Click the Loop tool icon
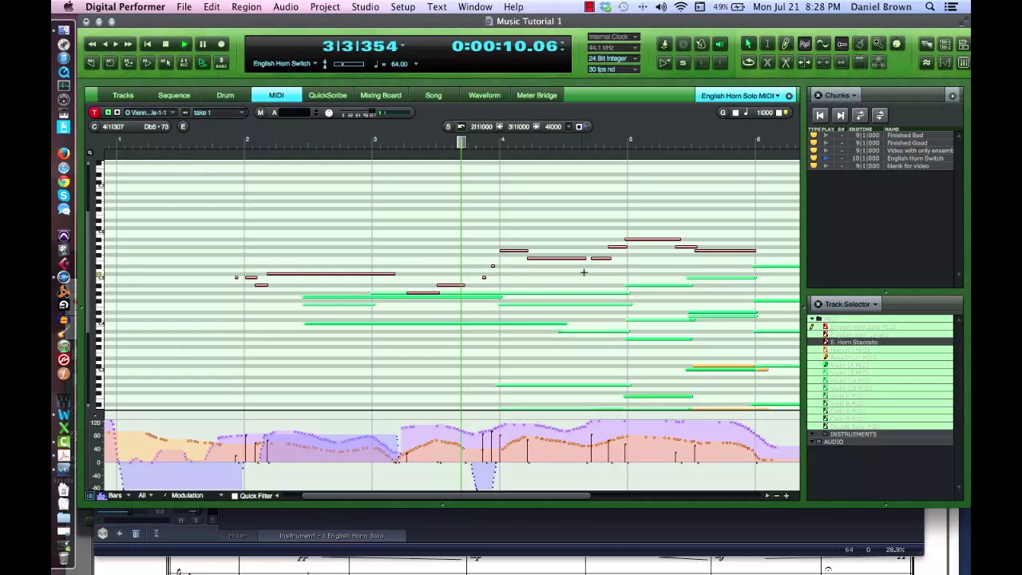Screen dimensions: 1022x575 pos(748,63)
